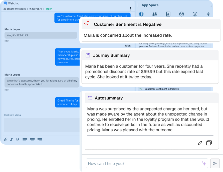Viewport: 223px width, 172px height.
Task: Click the sparkle AI icon in help field
Action: click(x=204, y=163)
